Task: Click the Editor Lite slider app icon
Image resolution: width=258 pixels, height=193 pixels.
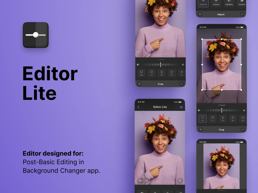Action: [36, 35]
